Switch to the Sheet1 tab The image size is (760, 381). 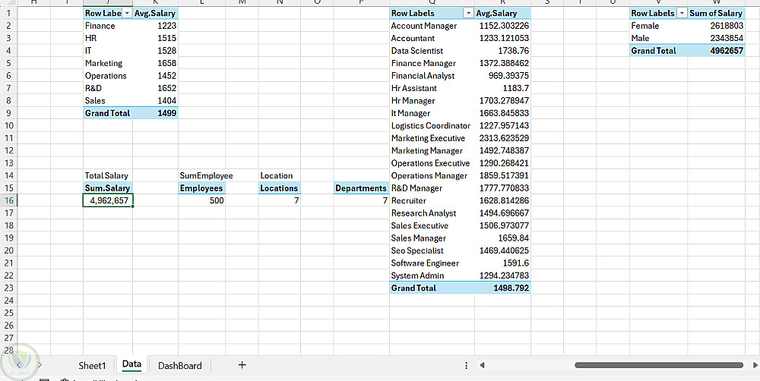click(92, 366)
